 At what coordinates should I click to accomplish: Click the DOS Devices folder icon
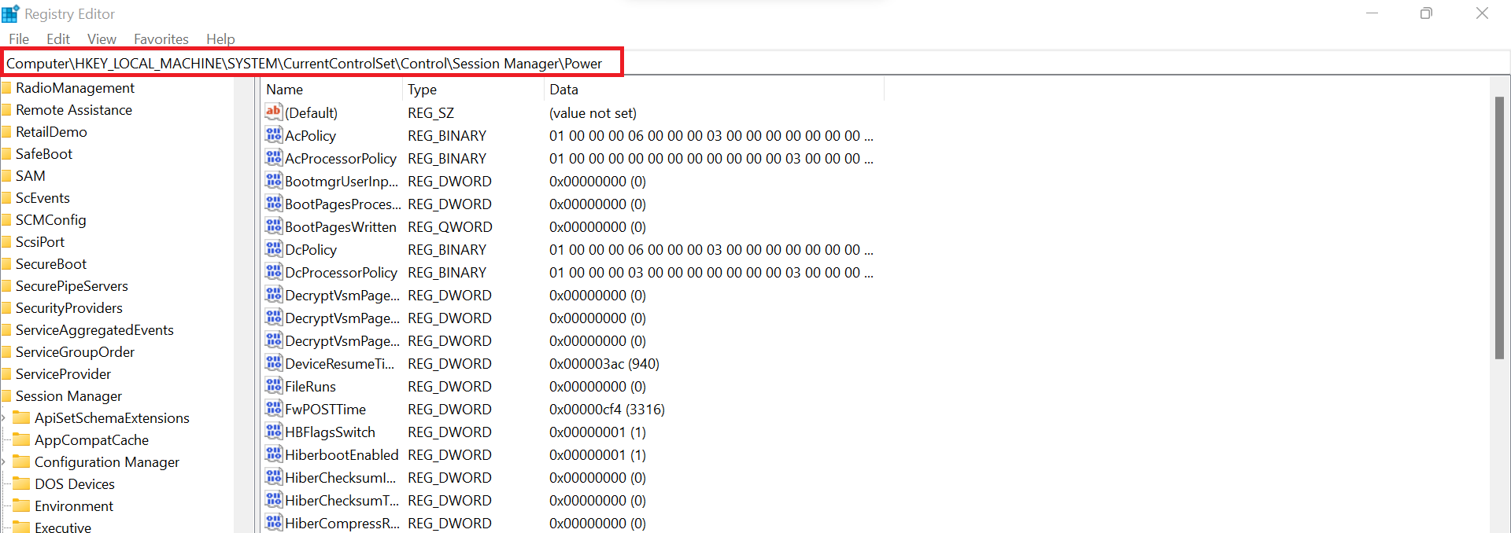click(x=21, y=483)
